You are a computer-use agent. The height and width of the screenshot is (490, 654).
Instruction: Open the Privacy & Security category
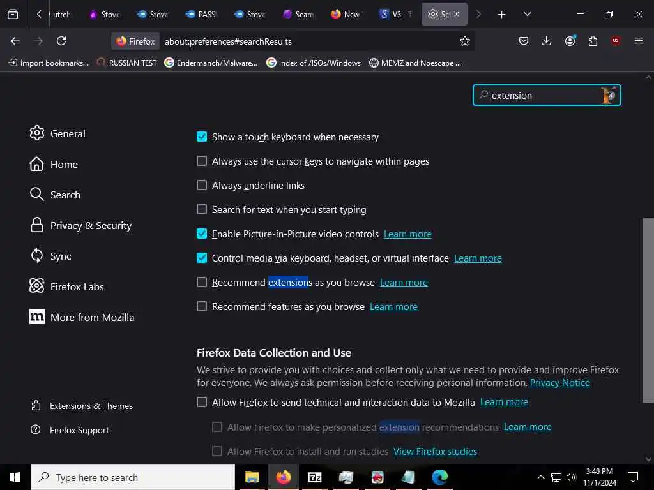(x=81, y=225)
